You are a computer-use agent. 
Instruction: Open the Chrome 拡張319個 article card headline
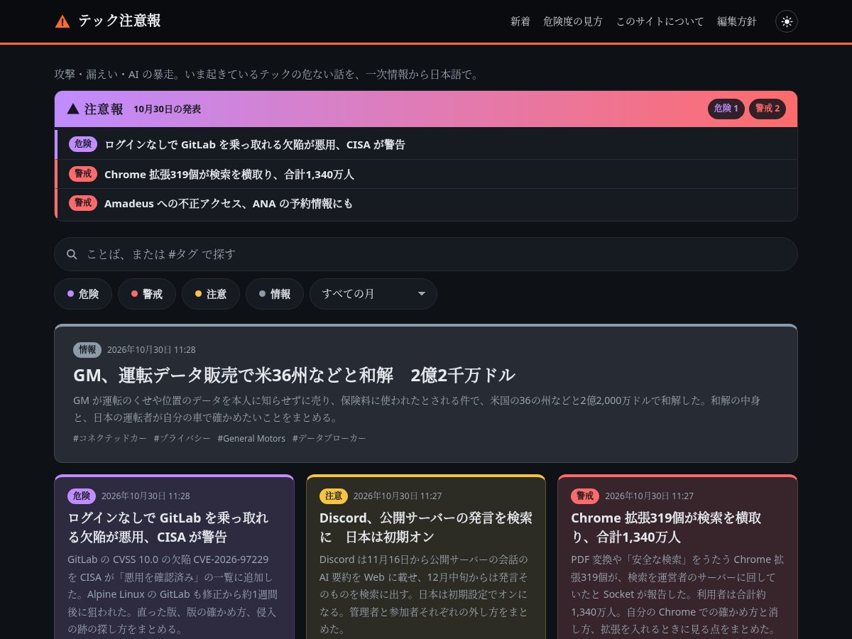tap(666, 527)
